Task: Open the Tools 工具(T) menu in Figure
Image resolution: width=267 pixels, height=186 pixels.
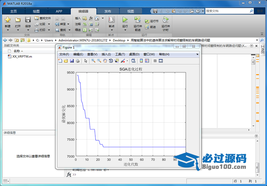Action: [x=120, y=54]
